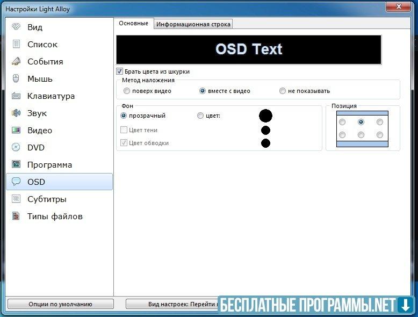
Task: Click the Опции по умолчанию button
Action: (x=60, y=304)
